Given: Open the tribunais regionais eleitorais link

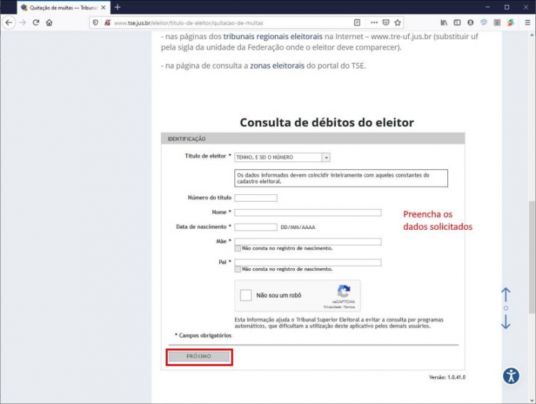Looking at the screenshot, I should tap(273, 36).
